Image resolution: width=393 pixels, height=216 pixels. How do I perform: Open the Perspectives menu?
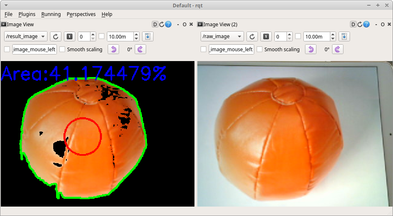(x=81, y=14)
